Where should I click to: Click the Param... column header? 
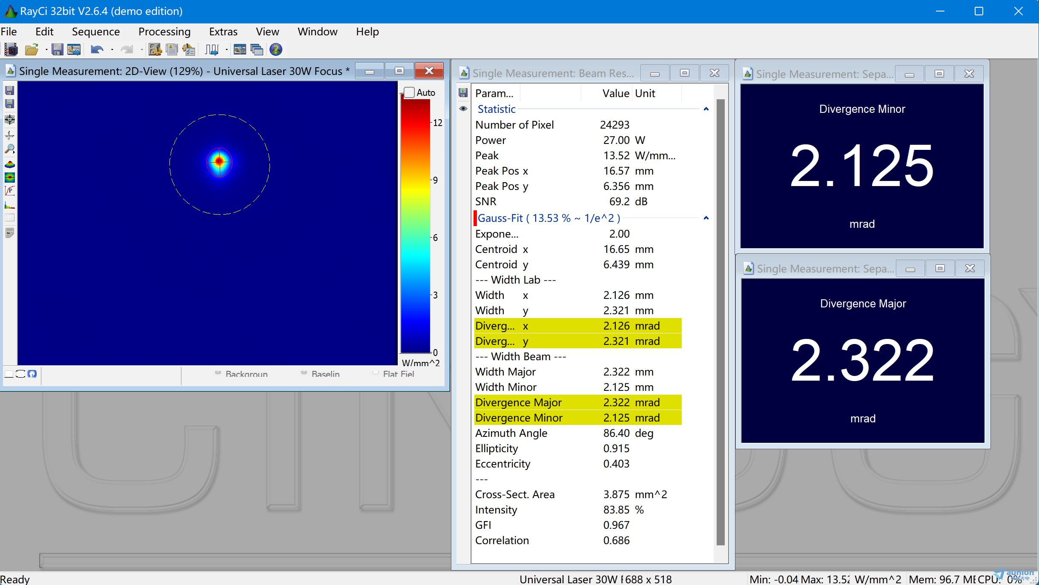pos(496,93)
